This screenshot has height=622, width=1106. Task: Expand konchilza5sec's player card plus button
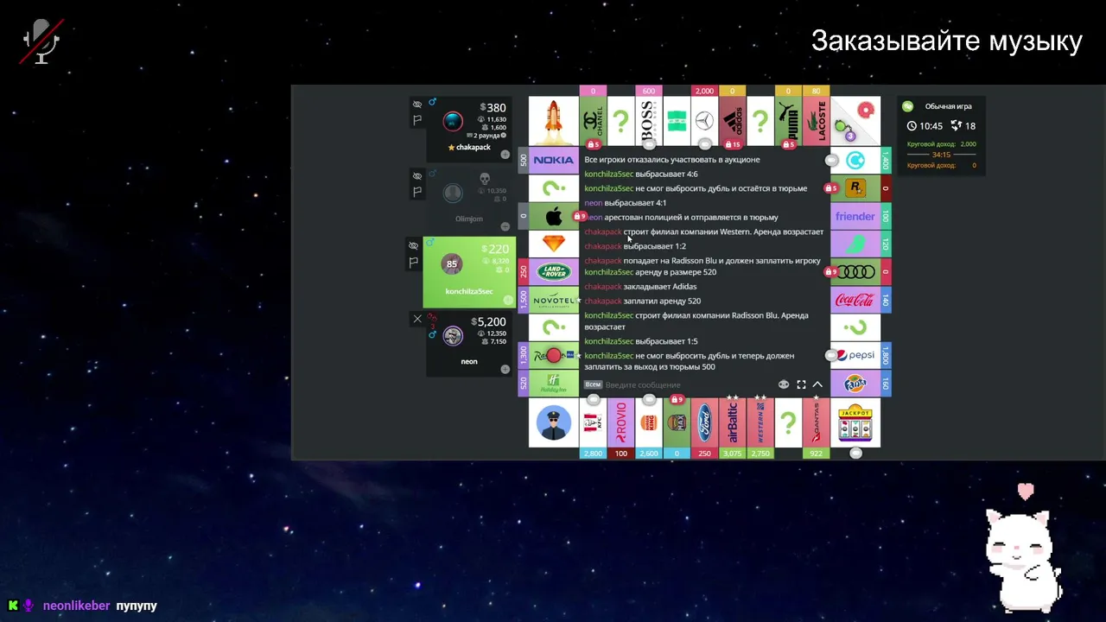(508, 300)
